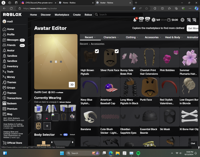Expand the Characters category dropdown
The image size is (200, 157).
[111, 37]
